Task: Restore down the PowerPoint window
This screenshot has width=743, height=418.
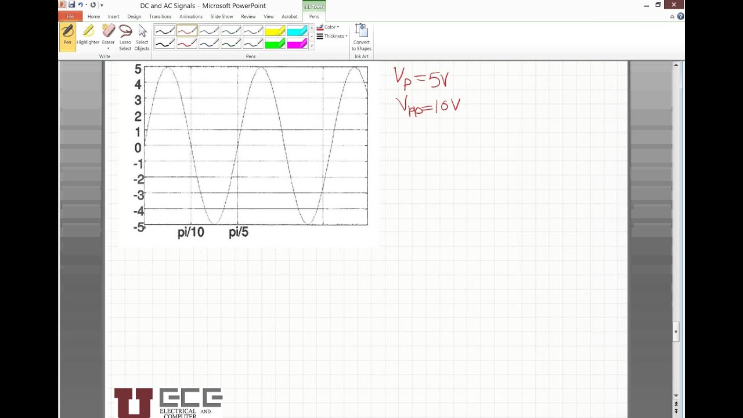Action: [x=658, y=5]
